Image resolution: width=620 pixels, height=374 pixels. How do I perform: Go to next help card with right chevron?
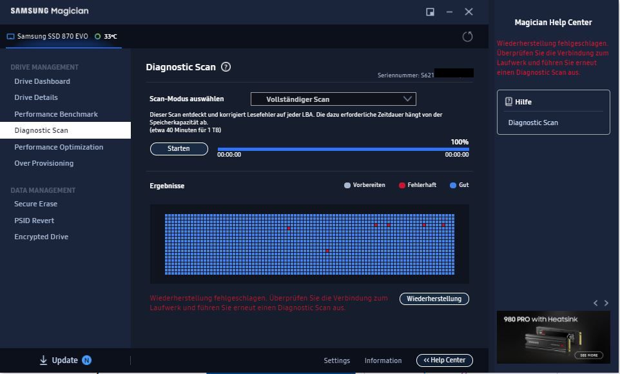pyautogui.click(x=606, y=303)
